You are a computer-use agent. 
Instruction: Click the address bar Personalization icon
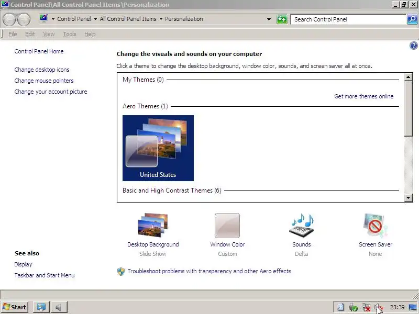click(43, 19)
